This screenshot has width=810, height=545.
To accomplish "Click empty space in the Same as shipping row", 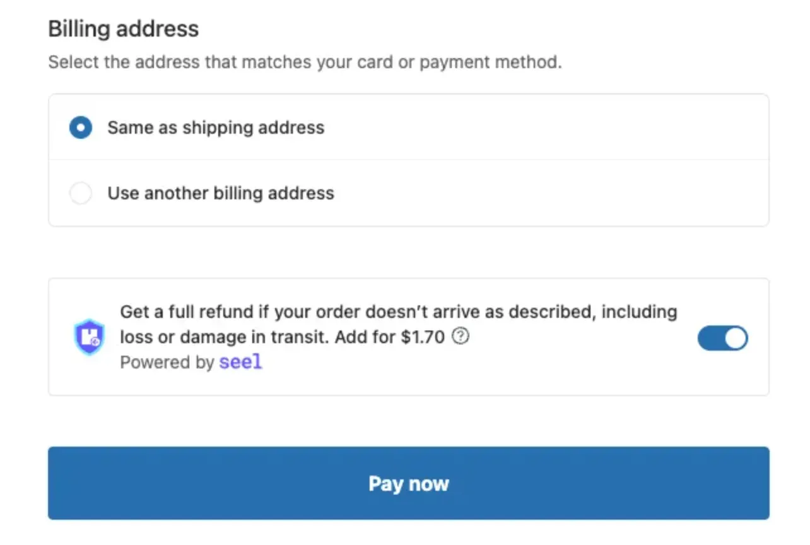I will point(536,128).
